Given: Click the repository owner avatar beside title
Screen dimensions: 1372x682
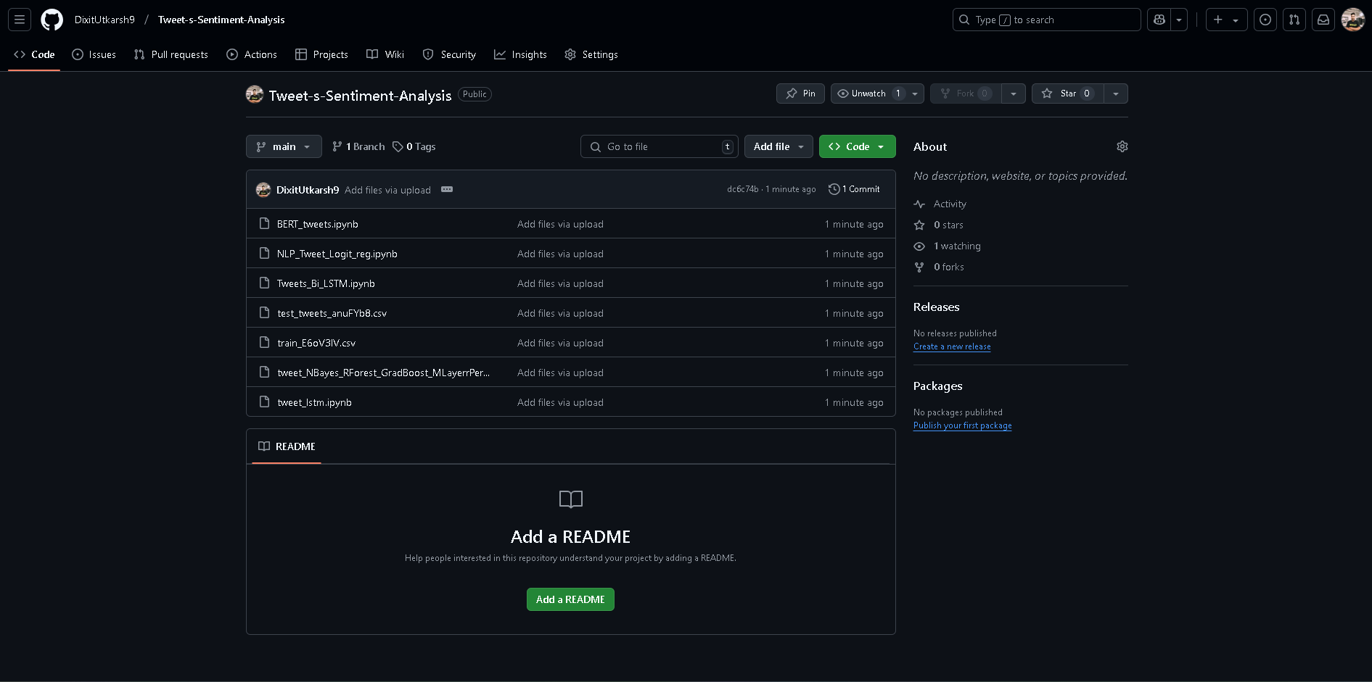Looking at the screenshot, I should [x=255, y=94].
